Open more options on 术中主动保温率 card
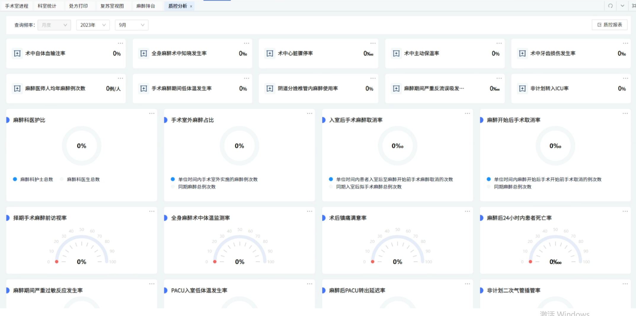 pos(499,43)
